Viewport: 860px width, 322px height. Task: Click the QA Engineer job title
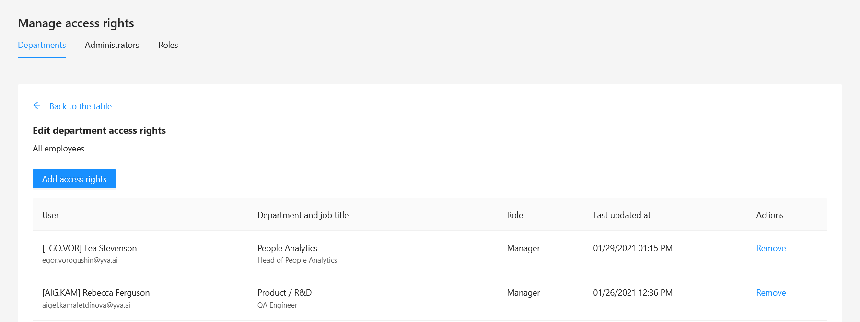click(278, 305)
